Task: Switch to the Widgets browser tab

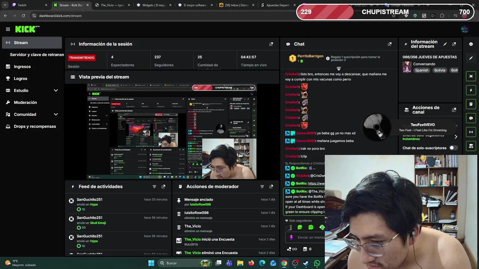Action: click(154, 5)
